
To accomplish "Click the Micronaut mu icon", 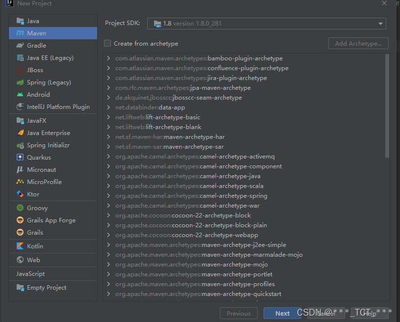I will pyautogui.click(x=20, y=170).
